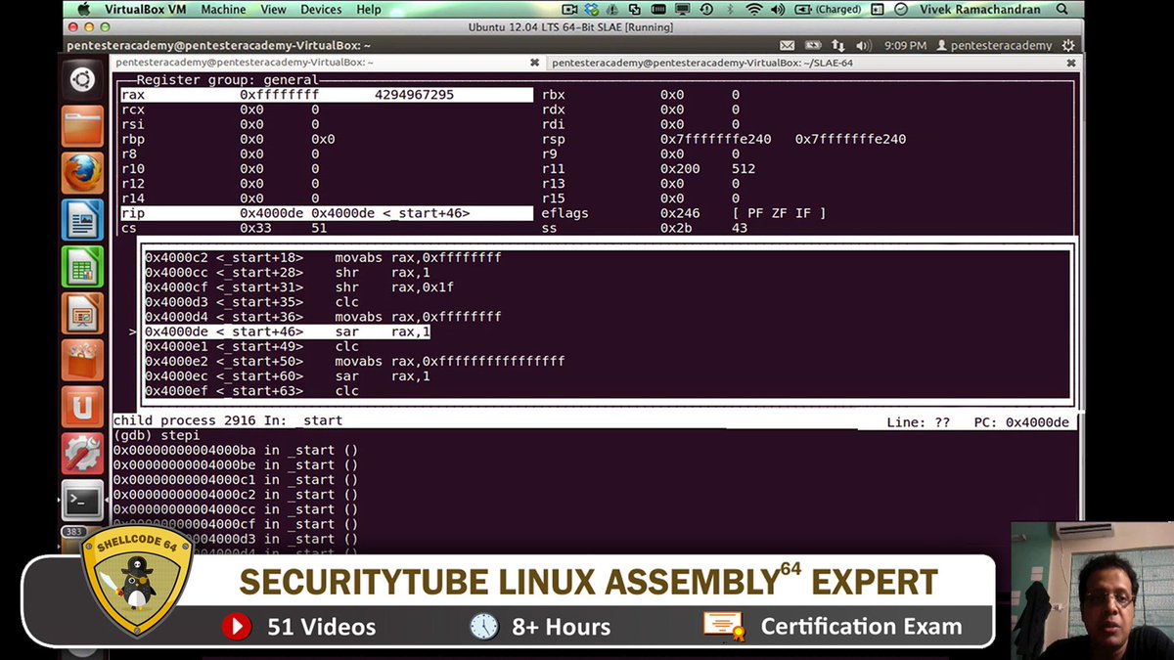The width and height of the screenshot is (1174, 660).
Task: Open the Ubuntu panel battery indicator
Action: 812,46
